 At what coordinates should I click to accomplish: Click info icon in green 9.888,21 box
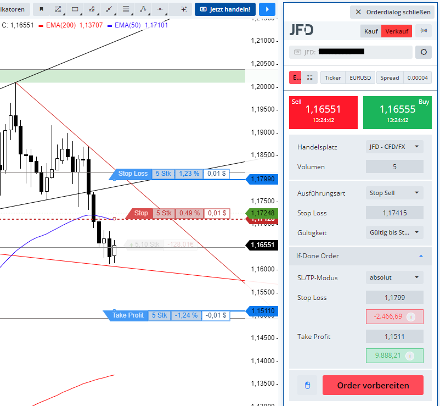pos(410,356)
